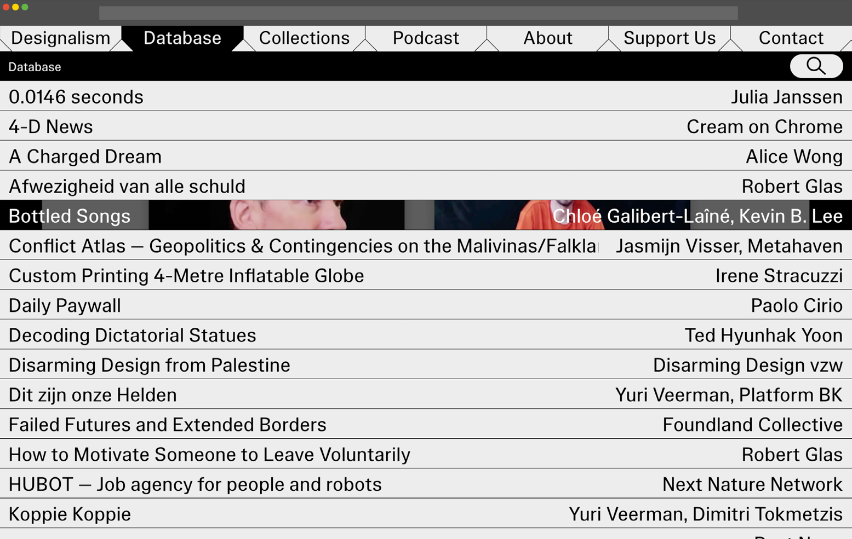This screenshot has width=852, height=539.
Task: Click the active Database tab
Action: tap(182, 38)
